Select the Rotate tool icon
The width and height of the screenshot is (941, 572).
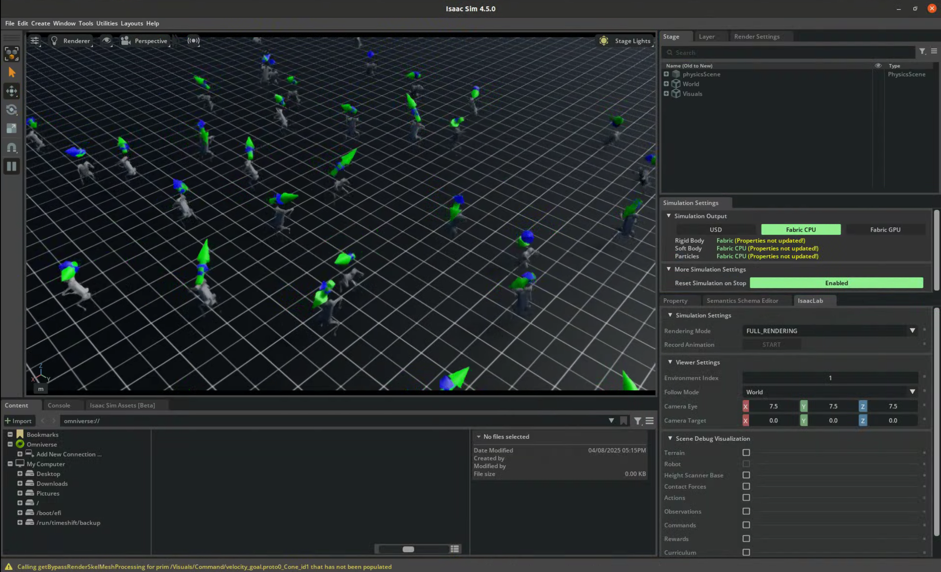coord(12,110)
